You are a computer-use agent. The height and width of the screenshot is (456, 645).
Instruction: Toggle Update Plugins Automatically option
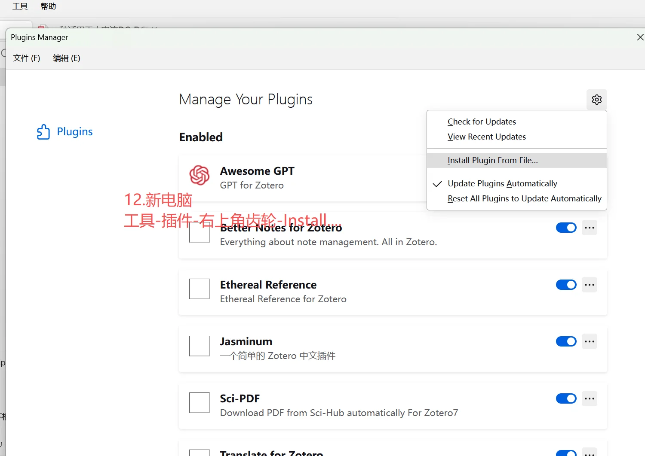click(502, 183)
